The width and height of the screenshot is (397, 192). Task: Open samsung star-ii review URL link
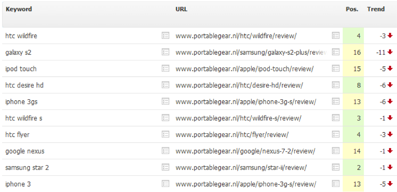click(241, 168)
